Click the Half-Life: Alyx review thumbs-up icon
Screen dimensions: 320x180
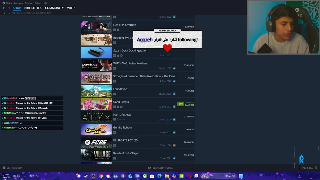tap(174, 119)
